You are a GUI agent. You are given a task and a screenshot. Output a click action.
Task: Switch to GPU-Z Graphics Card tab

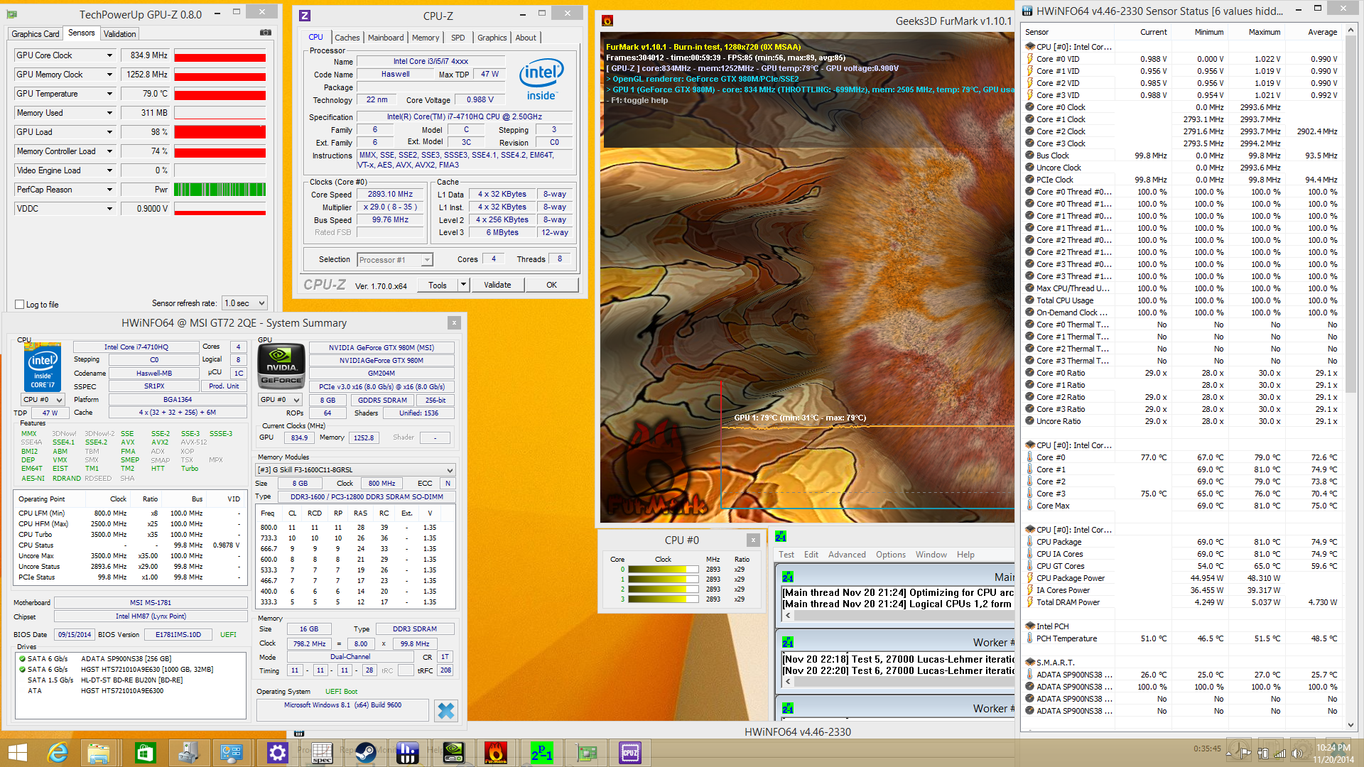click(x=36, y=34)
